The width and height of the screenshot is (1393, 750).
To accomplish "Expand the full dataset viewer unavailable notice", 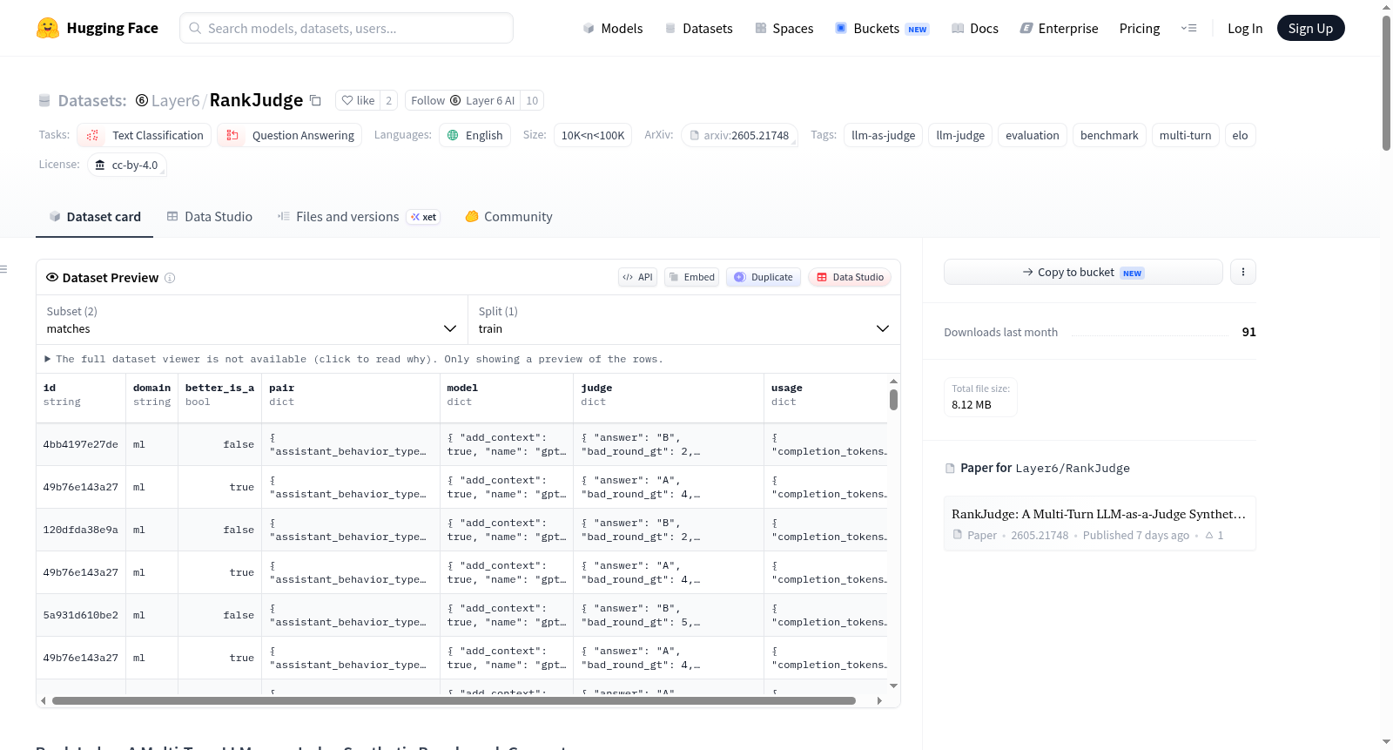I will [x=354, y=359].
